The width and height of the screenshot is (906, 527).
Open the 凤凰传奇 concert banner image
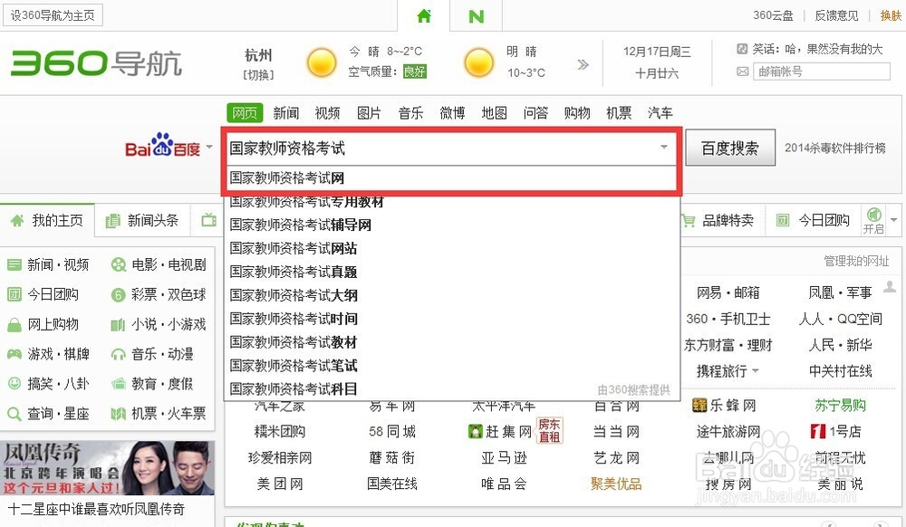point(108,468)
